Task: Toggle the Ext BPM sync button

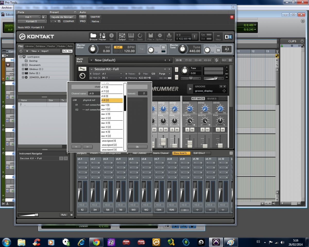Action: coord(118,47)
